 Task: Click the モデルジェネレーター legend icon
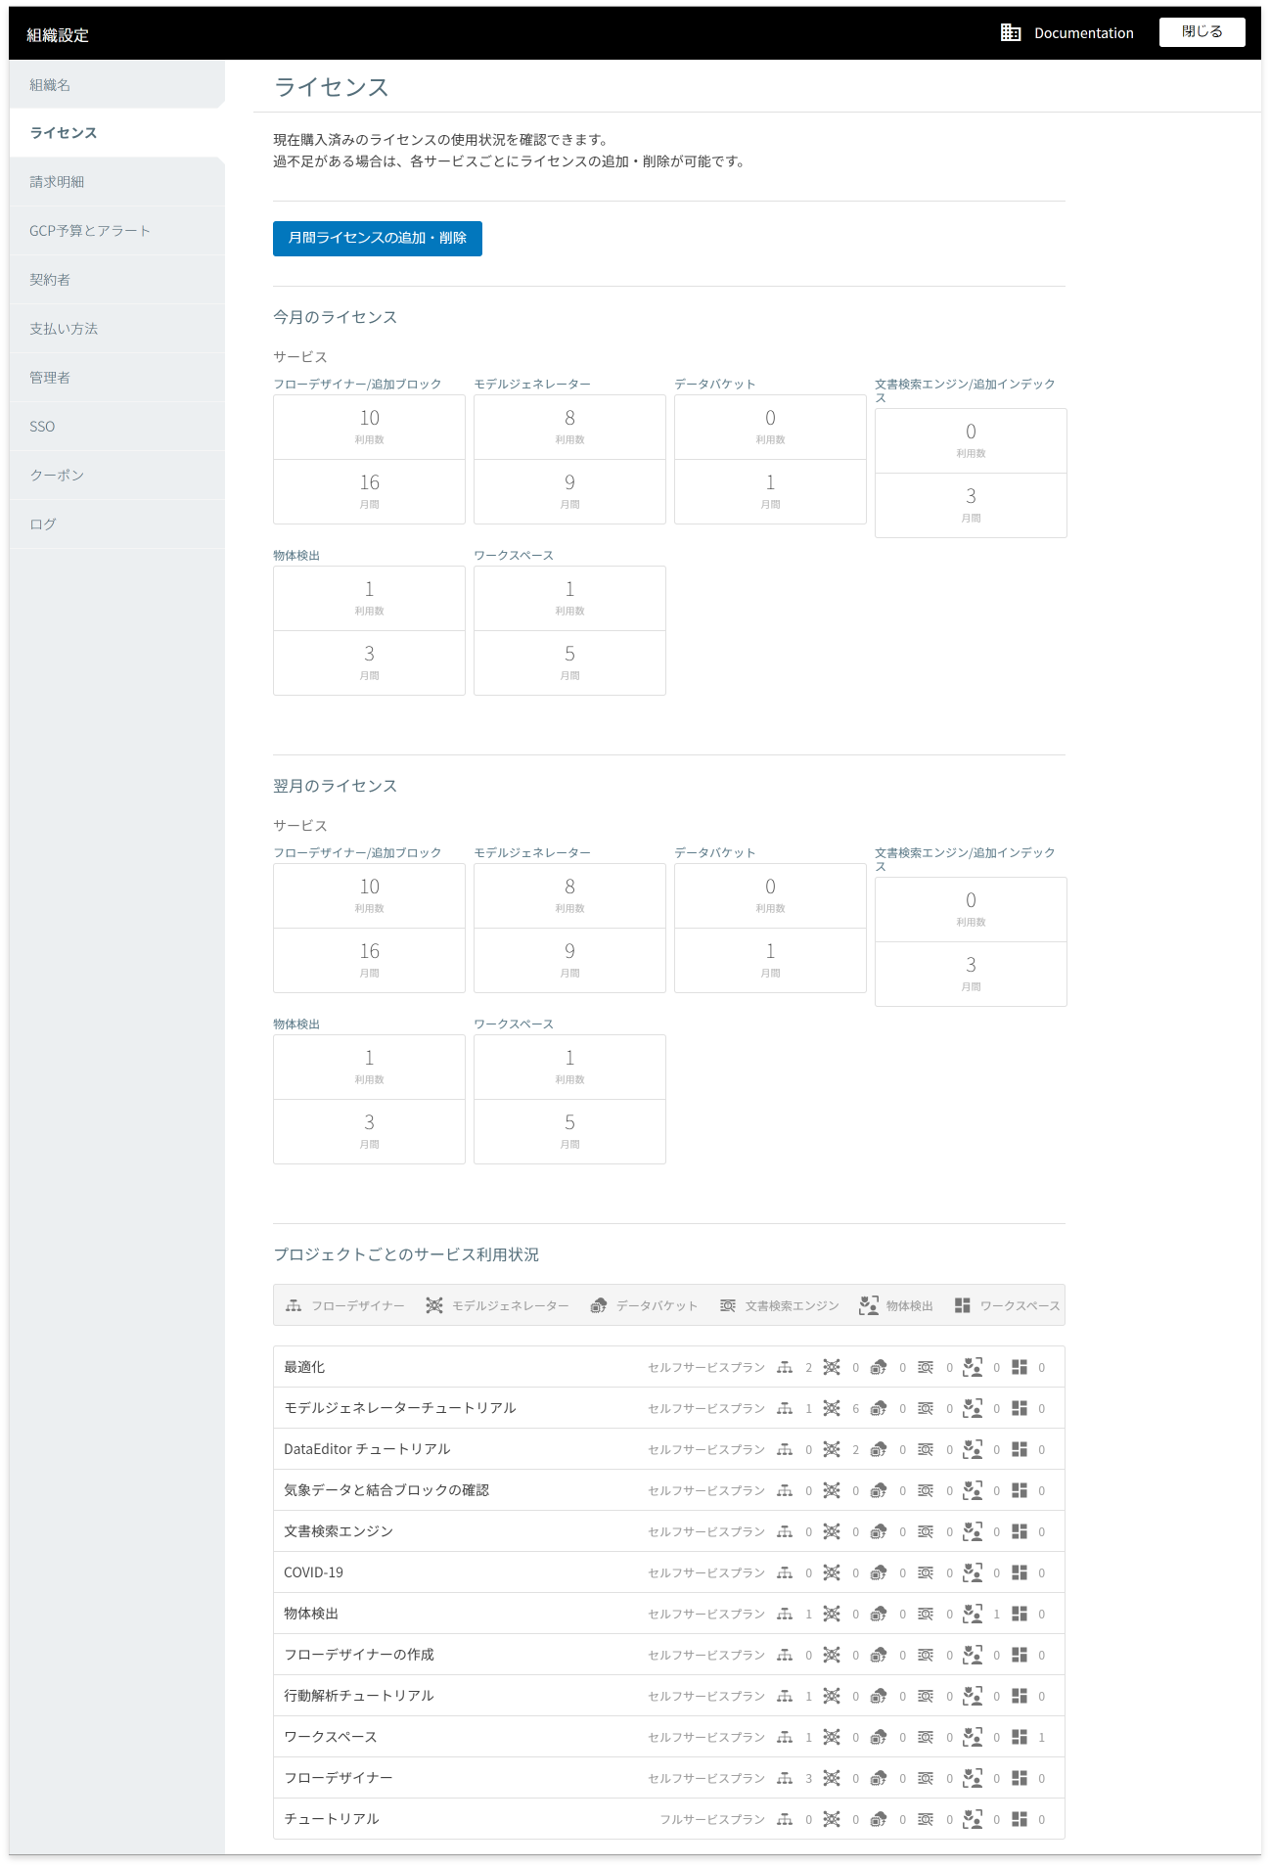tap(434, 1305)
